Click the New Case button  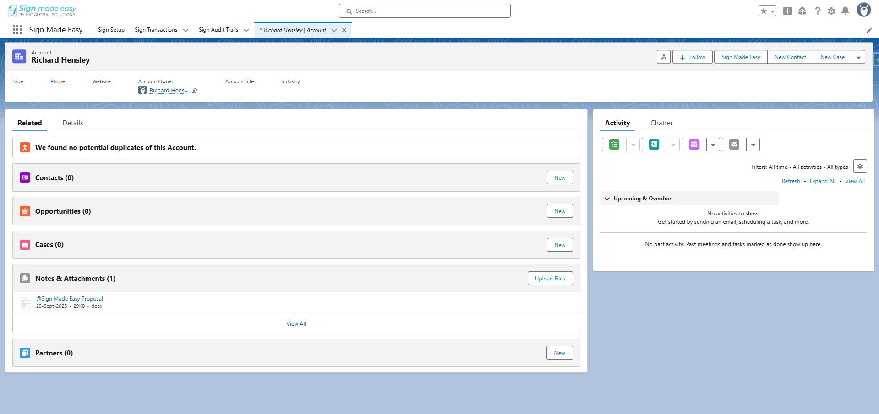[x=832, y=57]
